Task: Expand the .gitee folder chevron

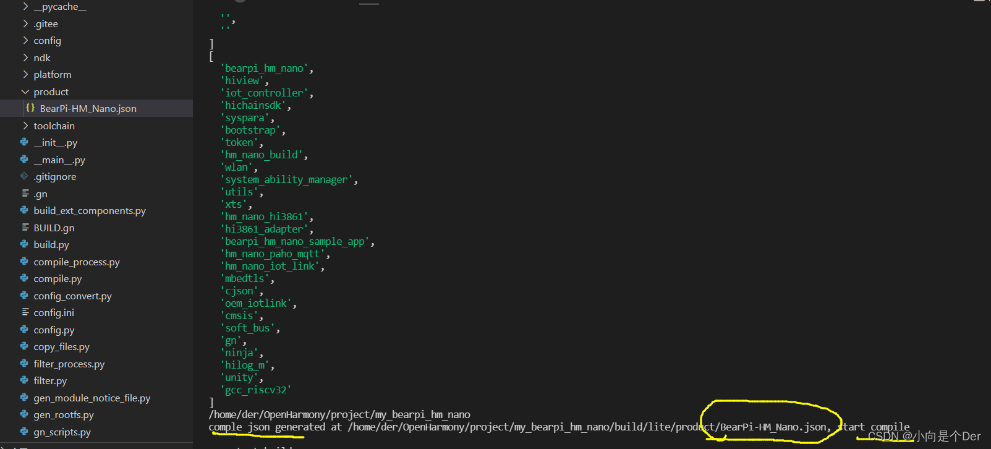Action: coord(25,24)
